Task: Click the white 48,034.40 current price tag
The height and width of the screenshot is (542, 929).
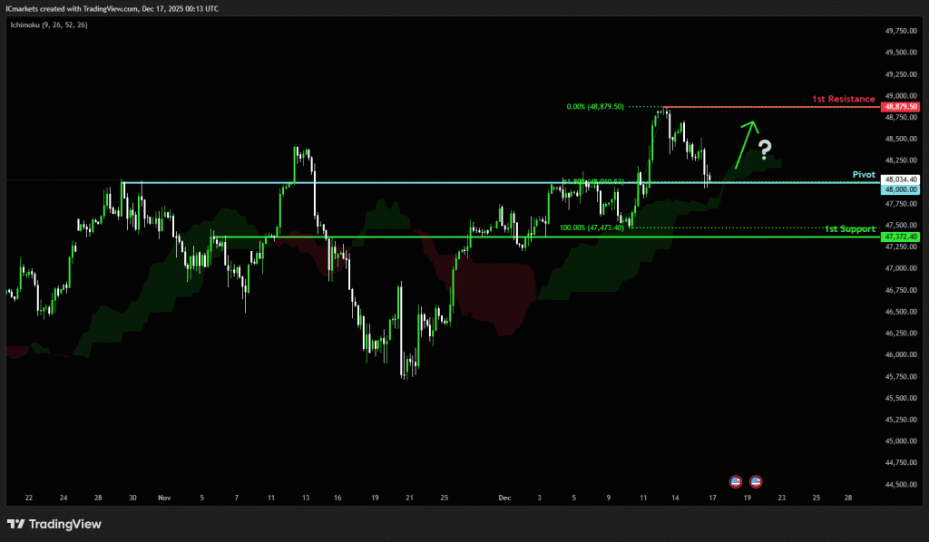Action: click(x=901, y=179)
